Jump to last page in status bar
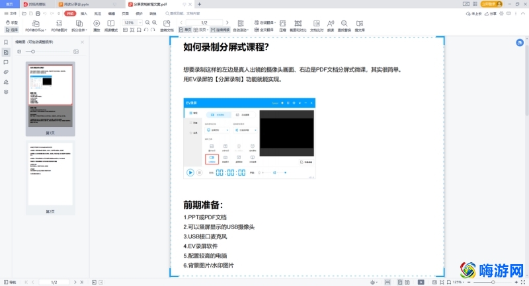 (81, 282)
